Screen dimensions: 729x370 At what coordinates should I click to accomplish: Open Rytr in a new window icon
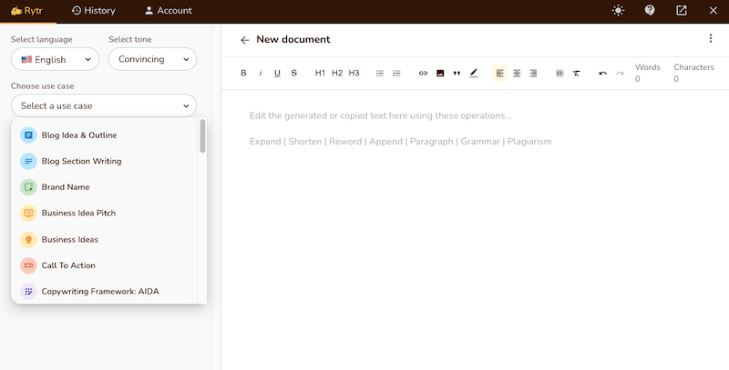tap(681, 10)
